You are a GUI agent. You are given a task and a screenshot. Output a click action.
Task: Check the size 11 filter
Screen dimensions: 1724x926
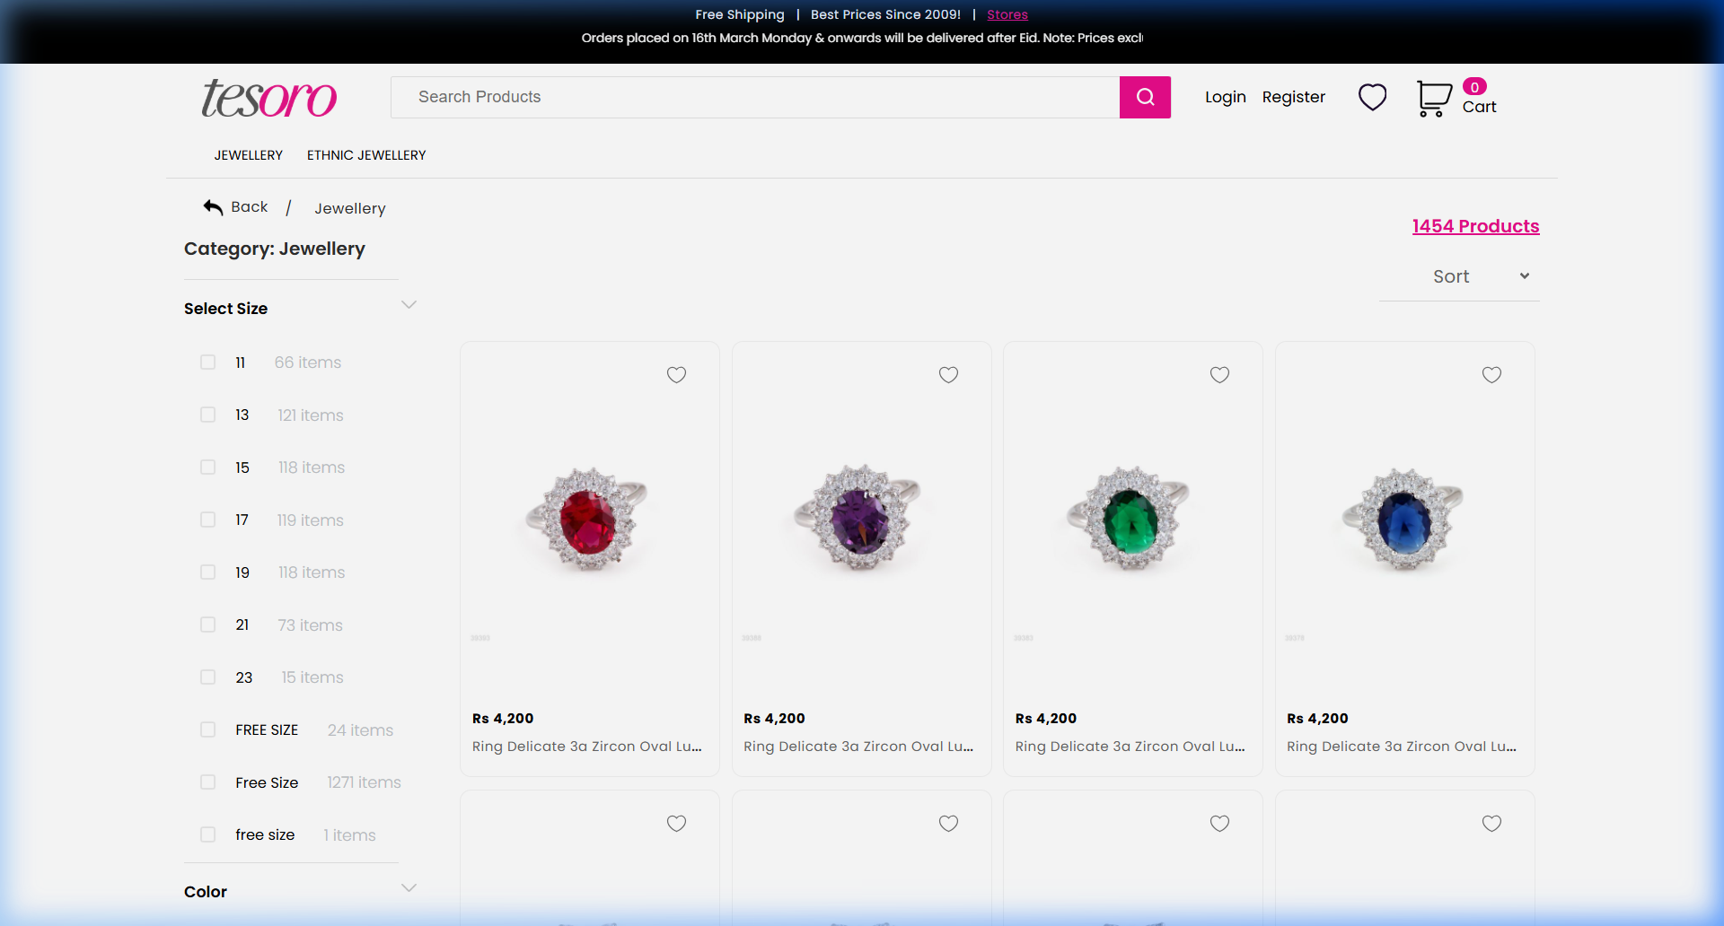tap(207, 363)
